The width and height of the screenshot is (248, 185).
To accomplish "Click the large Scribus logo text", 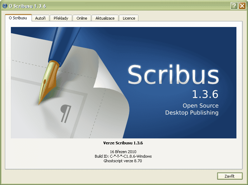I will click(173, 74).
